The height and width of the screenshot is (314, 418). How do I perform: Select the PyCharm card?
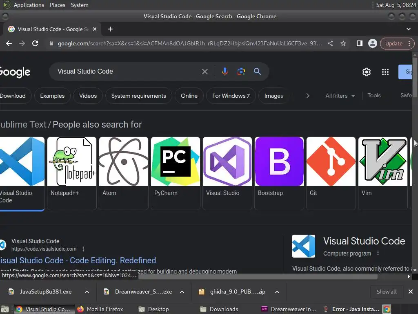tap(176, 173)
